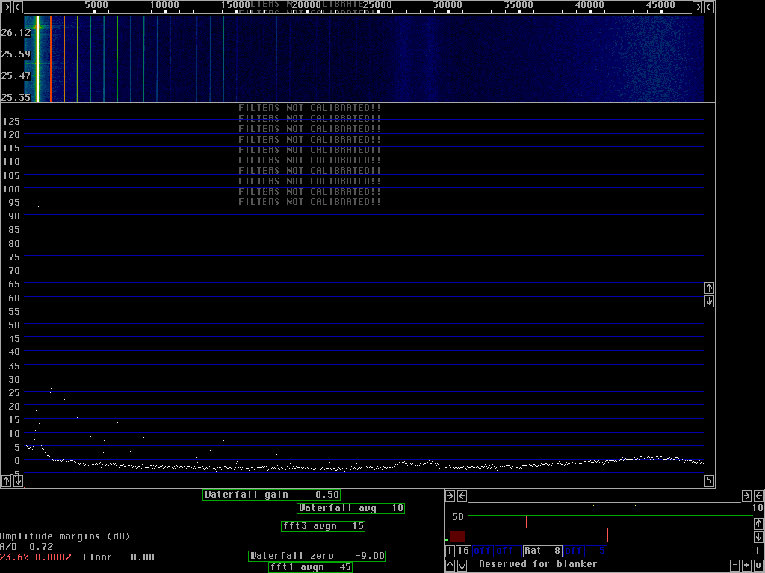Click up arrow at spectrum graph's bottom-left

pos(6,481)
